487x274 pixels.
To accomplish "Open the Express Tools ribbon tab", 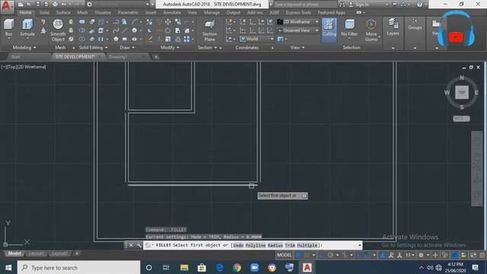I will [x=298, y=12].
